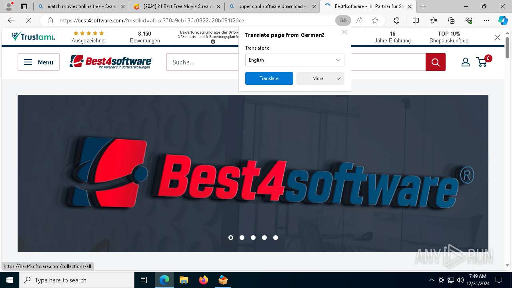Show hidden system tray icons
The image size is (512, 288).
pos(431,280)
